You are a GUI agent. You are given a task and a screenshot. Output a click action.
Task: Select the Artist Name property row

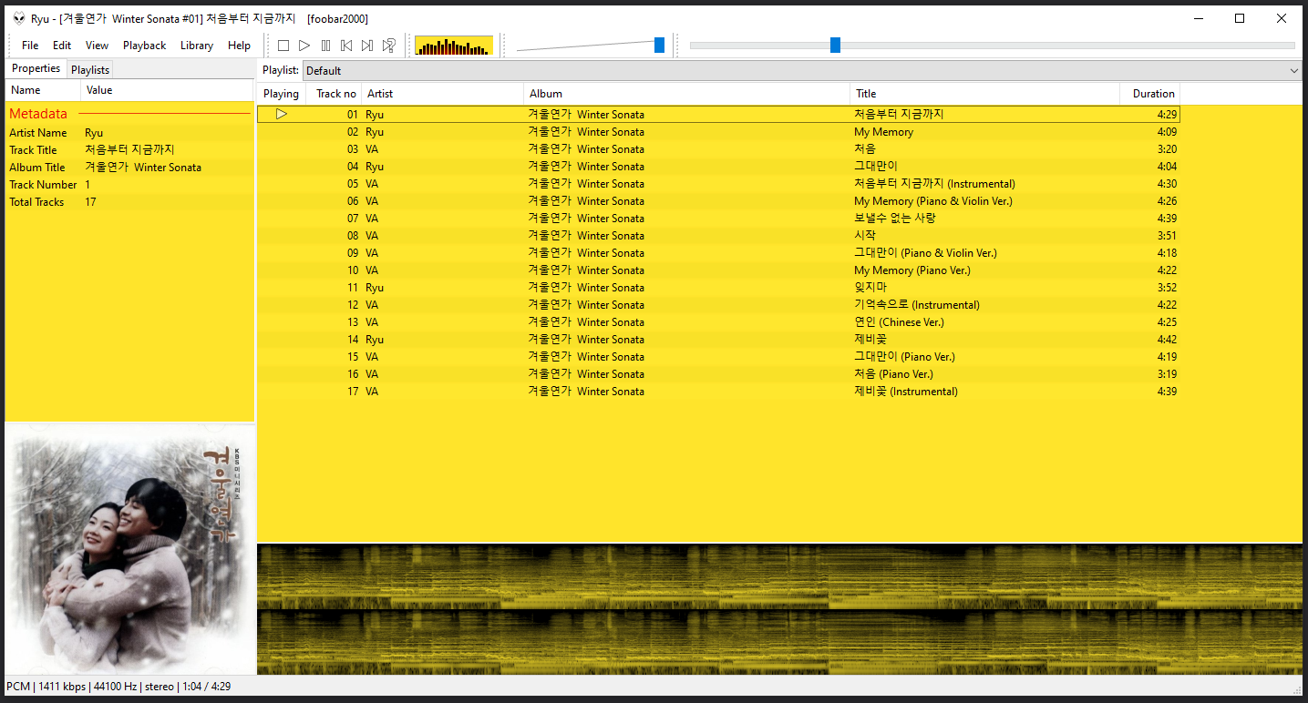(x=129, y=133)
